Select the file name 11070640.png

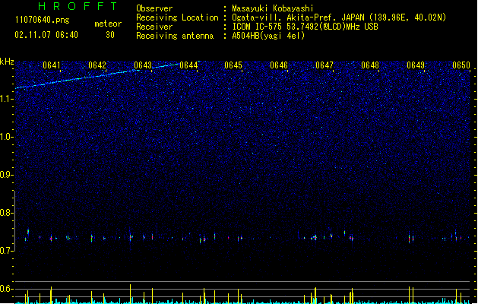(43, 21)
